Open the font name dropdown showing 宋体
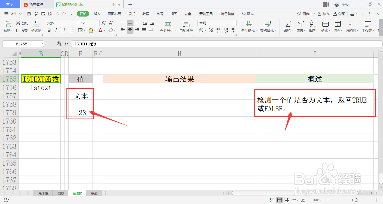The height and width of the screenshot is (204, 383). pos(78,23)
